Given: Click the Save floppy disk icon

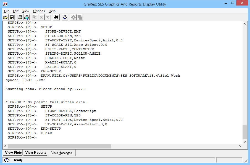Looking at the screenshot, I should (x=12, y=17).
